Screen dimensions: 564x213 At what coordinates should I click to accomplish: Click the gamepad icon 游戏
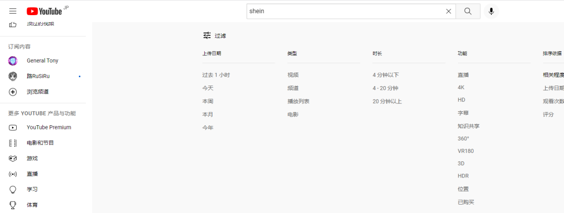(13, 158)
